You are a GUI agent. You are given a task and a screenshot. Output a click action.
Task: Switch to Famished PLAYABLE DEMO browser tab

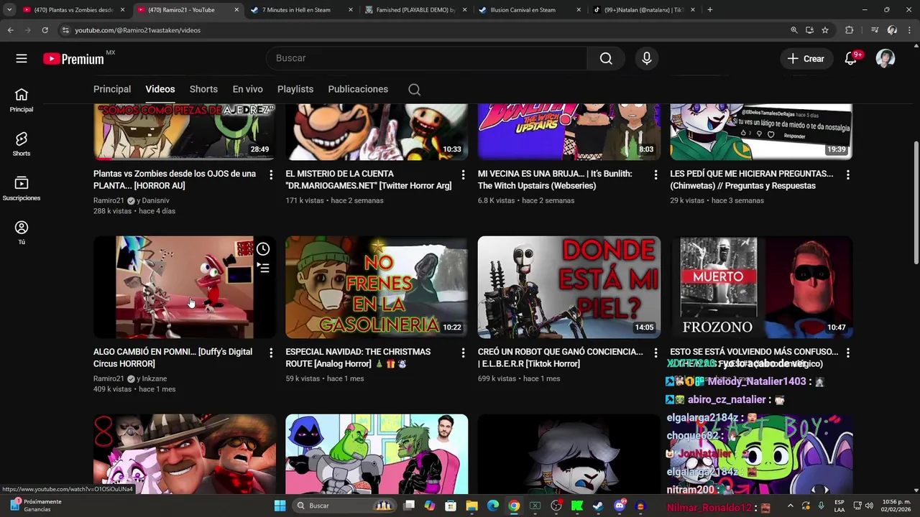coord(415,10)
